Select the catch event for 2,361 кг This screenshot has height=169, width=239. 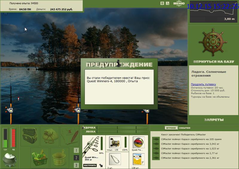190,158
